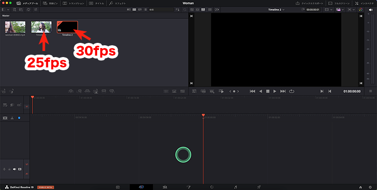
Task: Open project settings gear icon
Action: 370,187
